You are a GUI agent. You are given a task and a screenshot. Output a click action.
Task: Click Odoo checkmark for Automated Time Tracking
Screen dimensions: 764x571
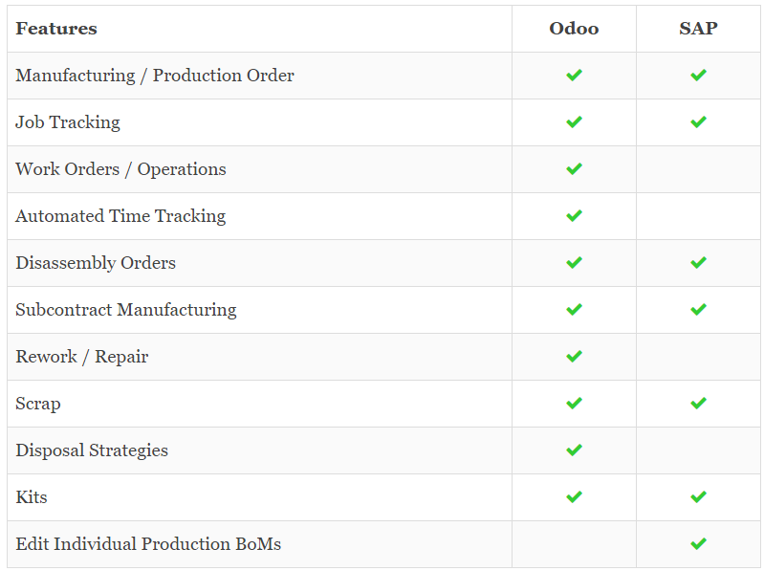[x=574, y=216]
